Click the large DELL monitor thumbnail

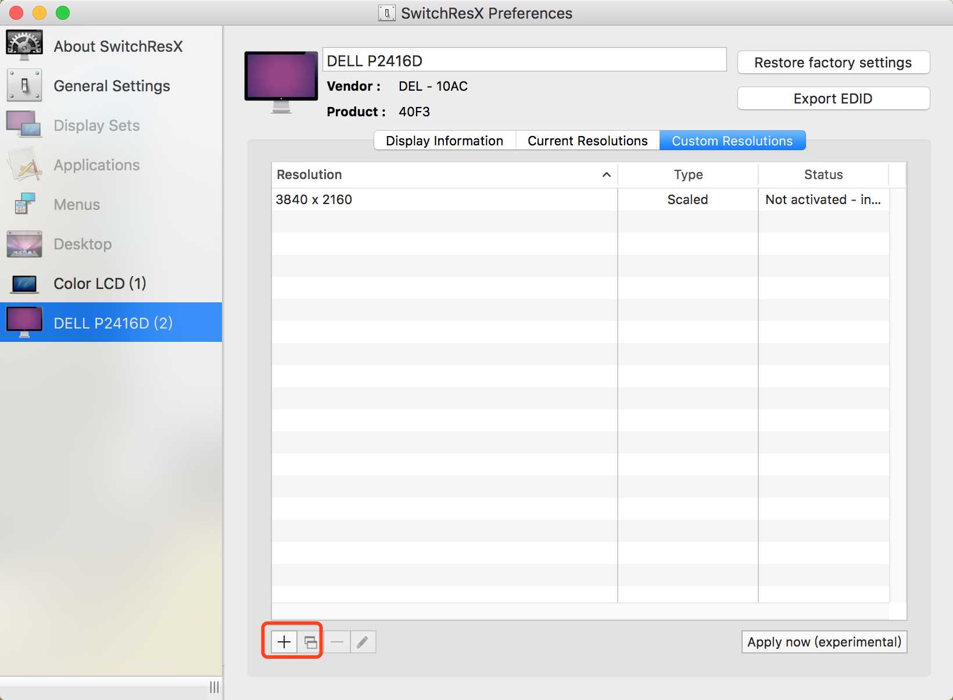point(281,82)
